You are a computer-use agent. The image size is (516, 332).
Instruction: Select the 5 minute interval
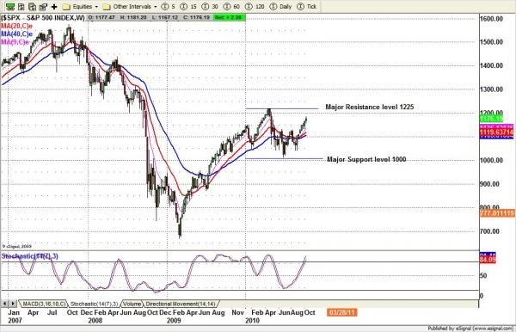tap(169, 7)
